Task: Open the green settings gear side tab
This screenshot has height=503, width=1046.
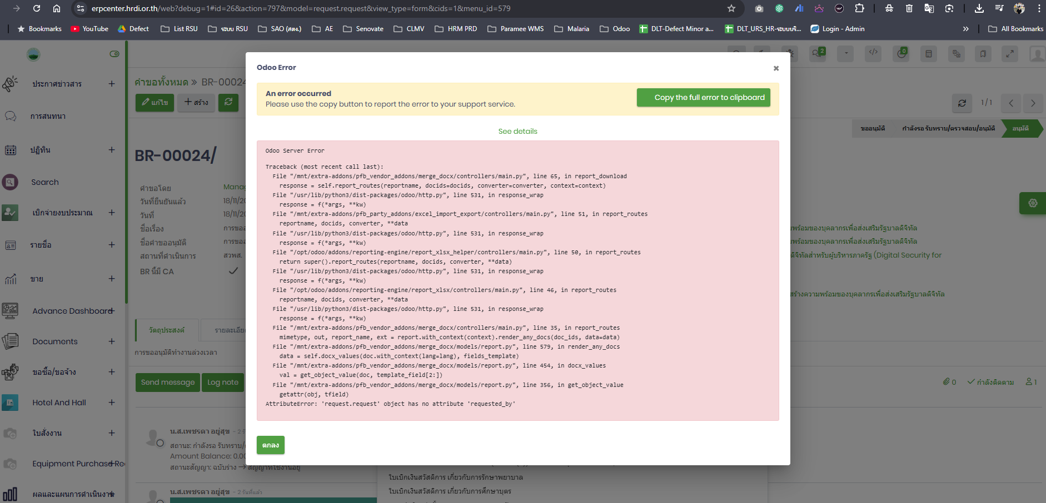Action: point(1032,203)
